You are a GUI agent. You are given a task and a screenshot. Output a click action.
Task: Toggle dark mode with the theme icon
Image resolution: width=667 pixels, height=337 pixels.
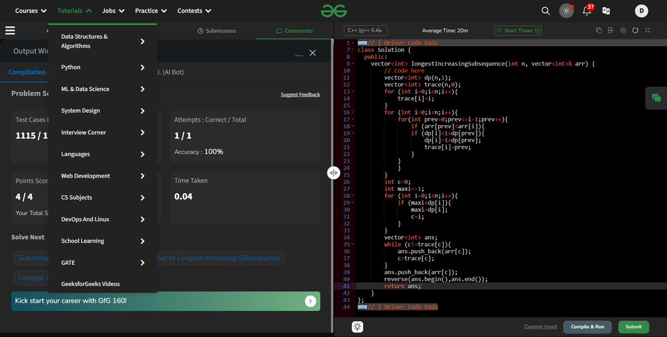tap(566, 11)
